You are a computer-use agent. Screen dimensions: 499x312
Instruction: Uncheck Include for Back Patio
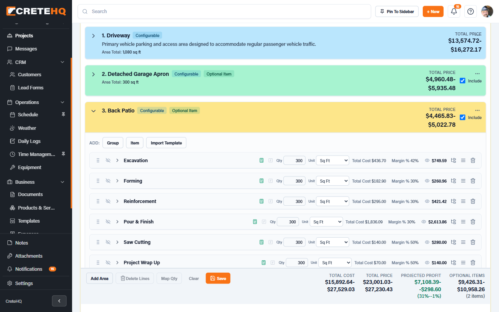point(463,117)
